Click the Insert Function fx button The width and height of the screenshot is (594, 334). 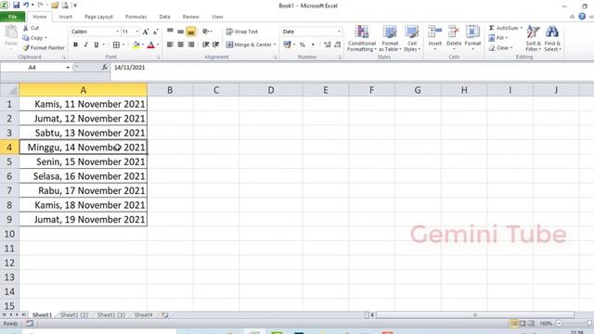coord(105,68)
